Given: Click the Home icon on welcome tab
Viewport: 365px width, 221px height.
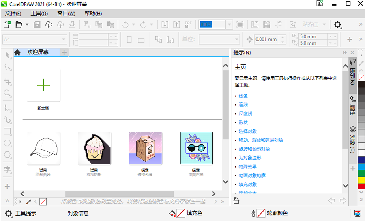Looking at the screenshot, I should 17,53.
